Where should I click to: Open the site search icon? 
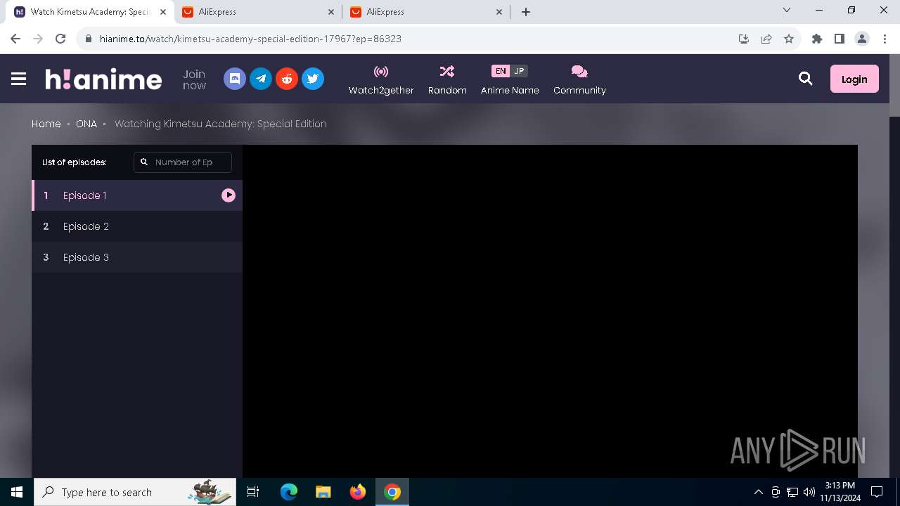806,79
